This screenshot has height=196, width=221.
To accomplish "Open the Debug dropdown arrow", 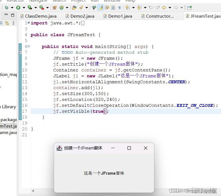I will coord(12,8).
